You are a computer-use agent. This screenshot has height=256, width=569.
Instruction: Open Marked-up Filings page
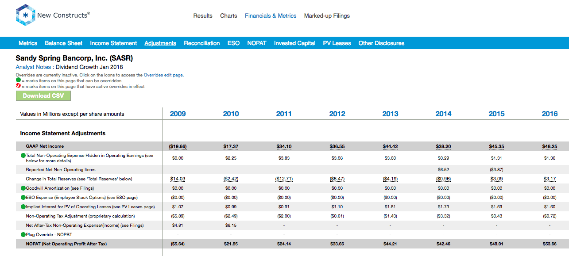(327, 16)
